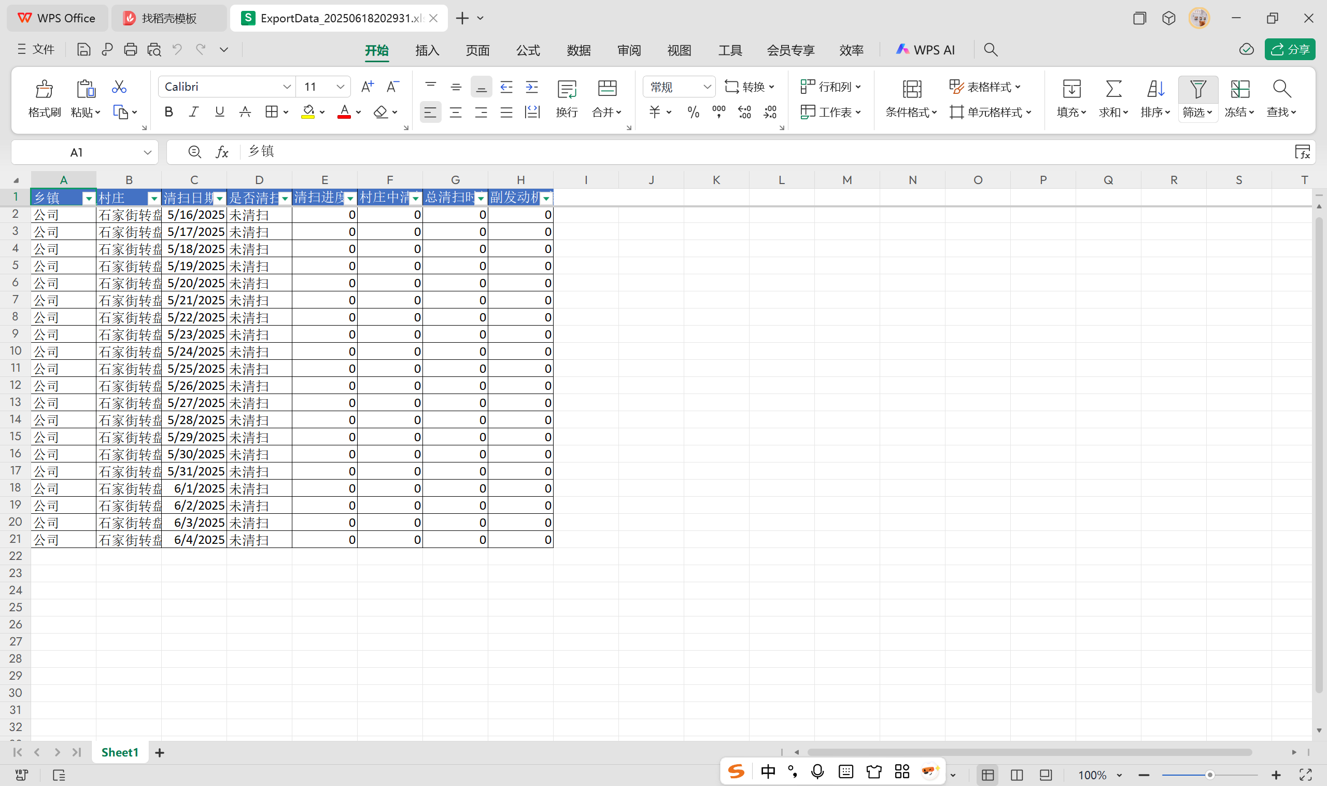Open the Calibri font name dropdown

click(287, 87)
